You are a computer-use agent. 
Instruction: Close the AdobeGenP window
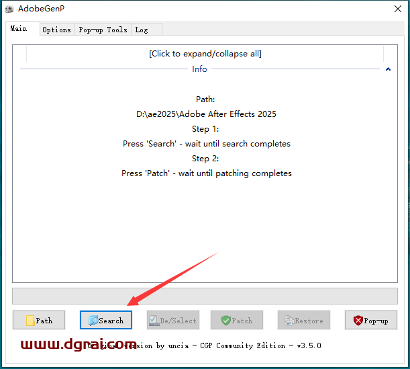(x=398, y=9)
